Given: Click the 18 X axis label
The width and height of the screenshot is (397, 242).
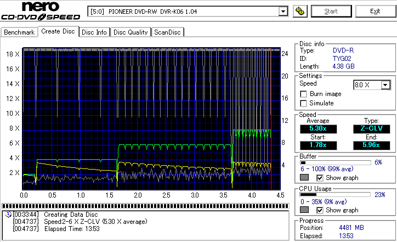Looking at the screenshot, I should pyautogui.click(x=13, y=54).
